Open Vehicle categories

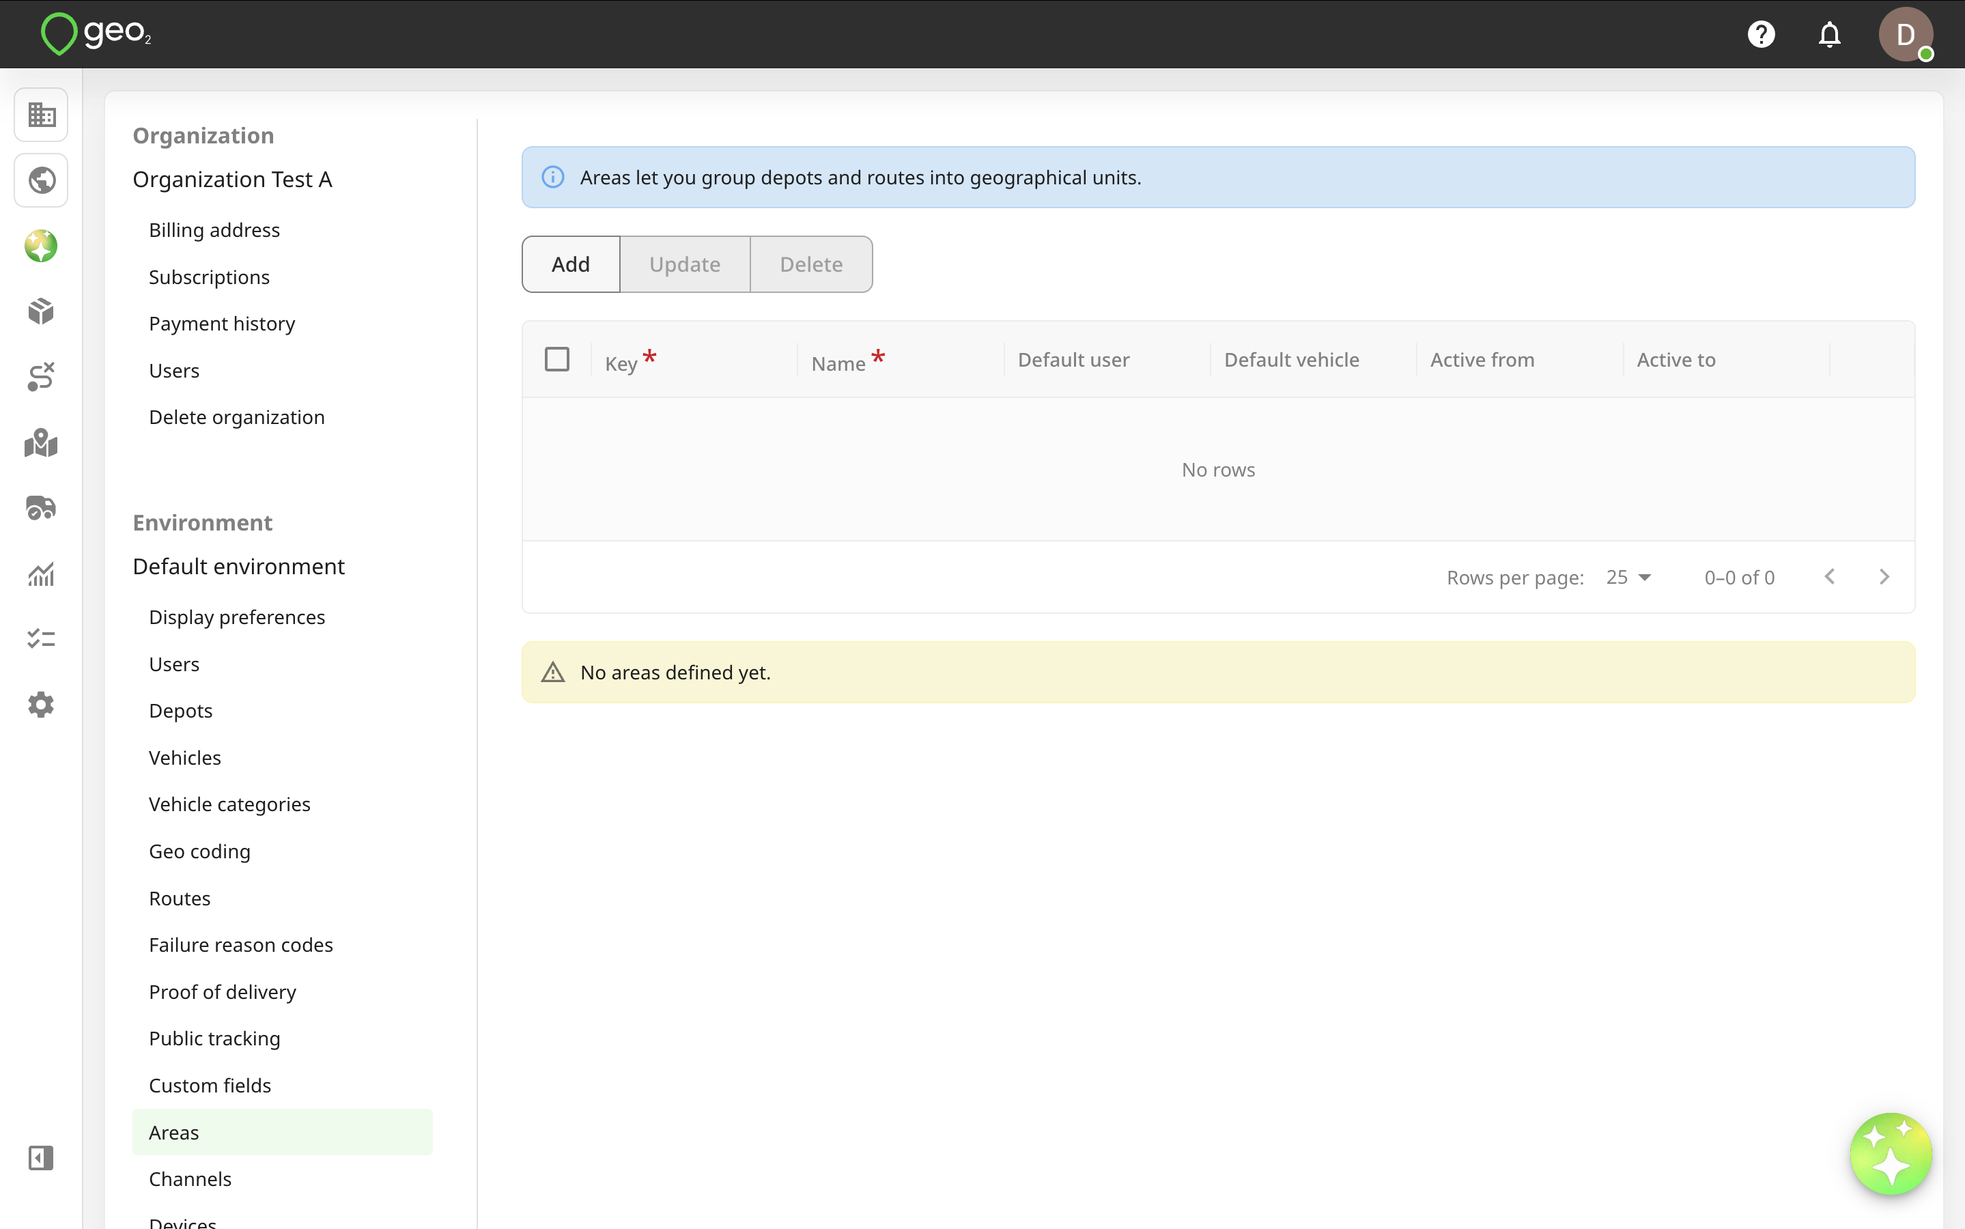(229, 804)
